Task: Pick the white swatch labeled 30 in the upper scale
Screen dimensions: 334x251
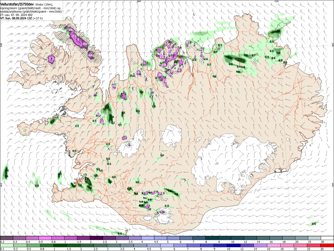Action: point(327,238)
